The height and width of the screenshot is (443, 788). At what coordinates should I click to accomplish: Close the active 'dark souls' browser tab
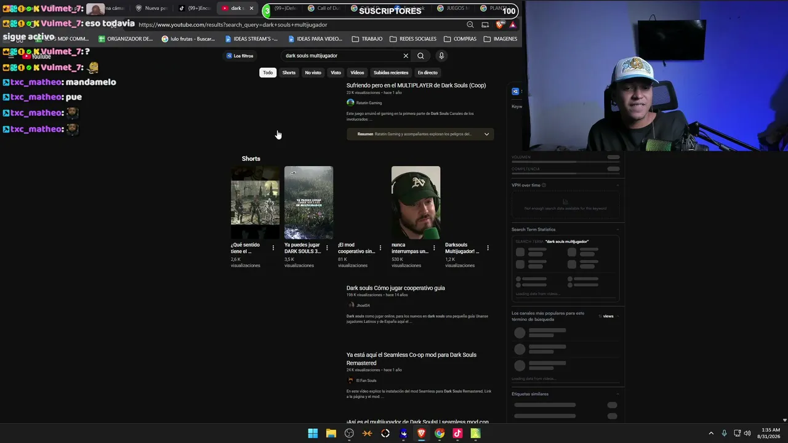tap(251, 9)
